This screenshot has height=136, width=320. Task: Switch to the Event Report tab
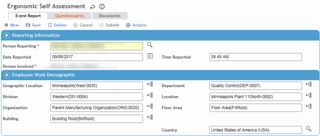[28, 16]
